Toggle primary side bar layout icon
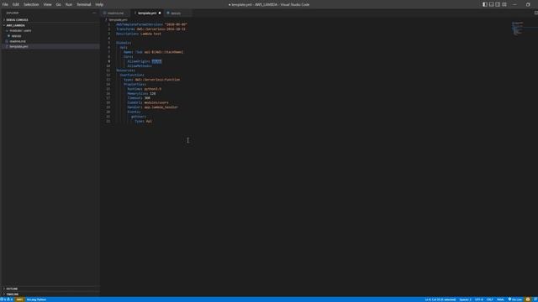538x302 pixels. [x=485, y=4]
